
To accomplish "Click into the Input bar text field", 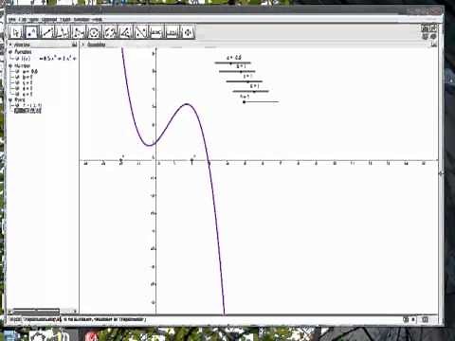I will point(211,319).
